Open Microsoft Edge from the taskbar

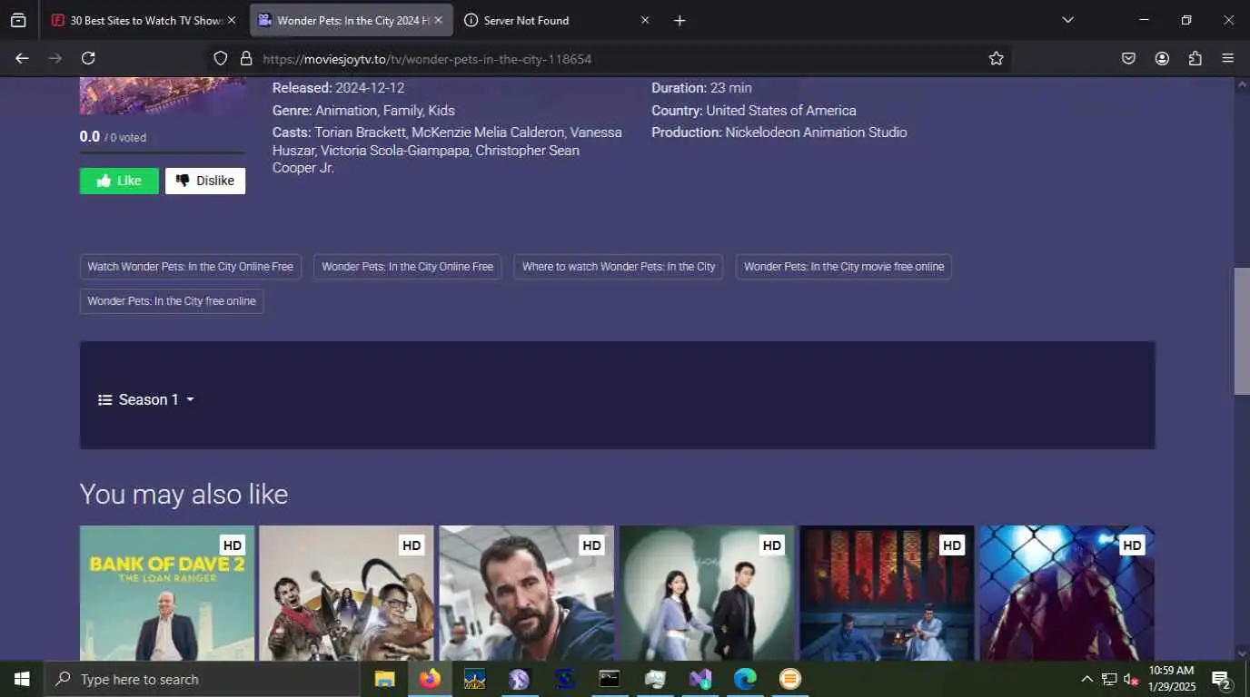coord(745,679)
